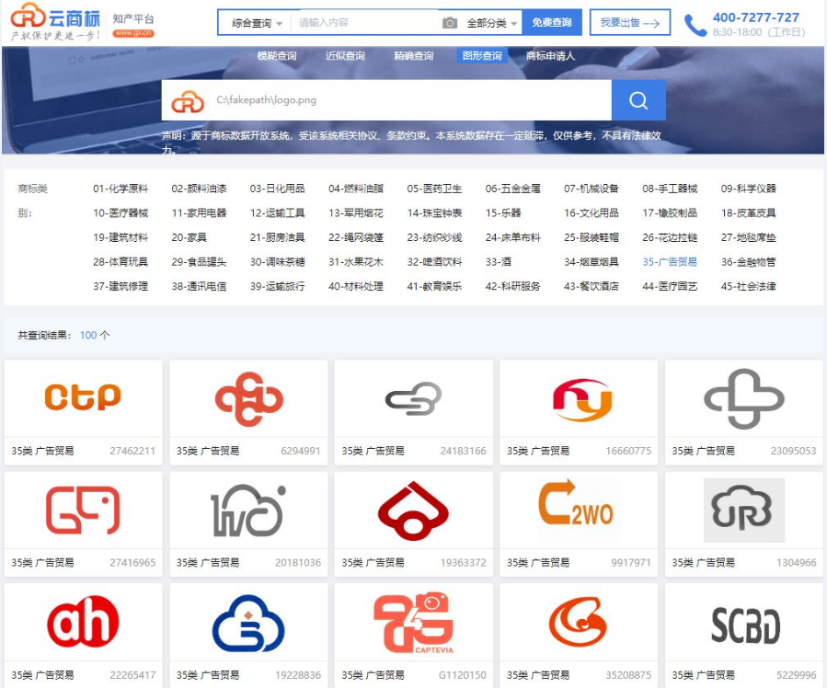Click the 100 个 result count
This screenshot has width=827, height=688.
click(x=95, y=336)
